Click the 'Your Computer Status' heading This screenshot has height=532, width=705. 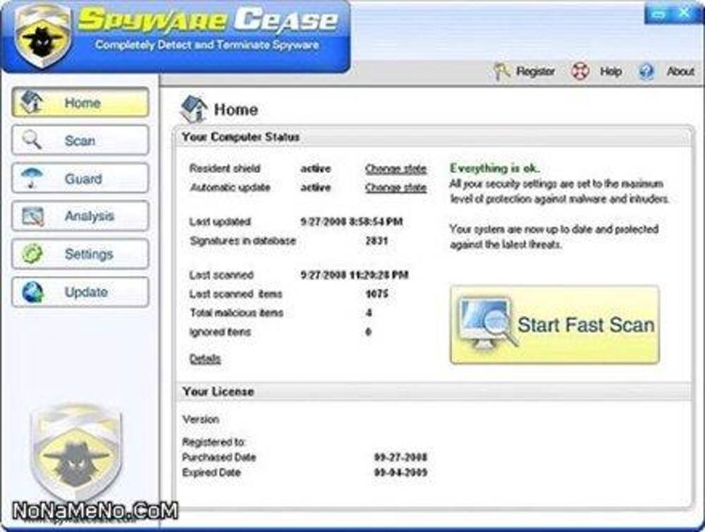240,137
